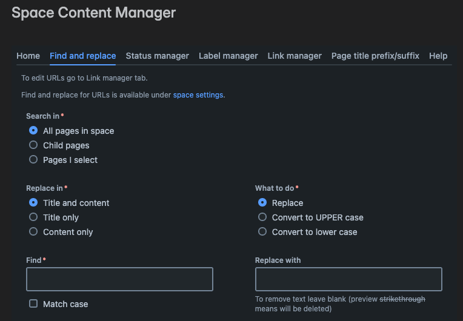The width and height of the screenshot is (463, 321).
Task: Select the Replace action radio button
Action: (262, 203)
